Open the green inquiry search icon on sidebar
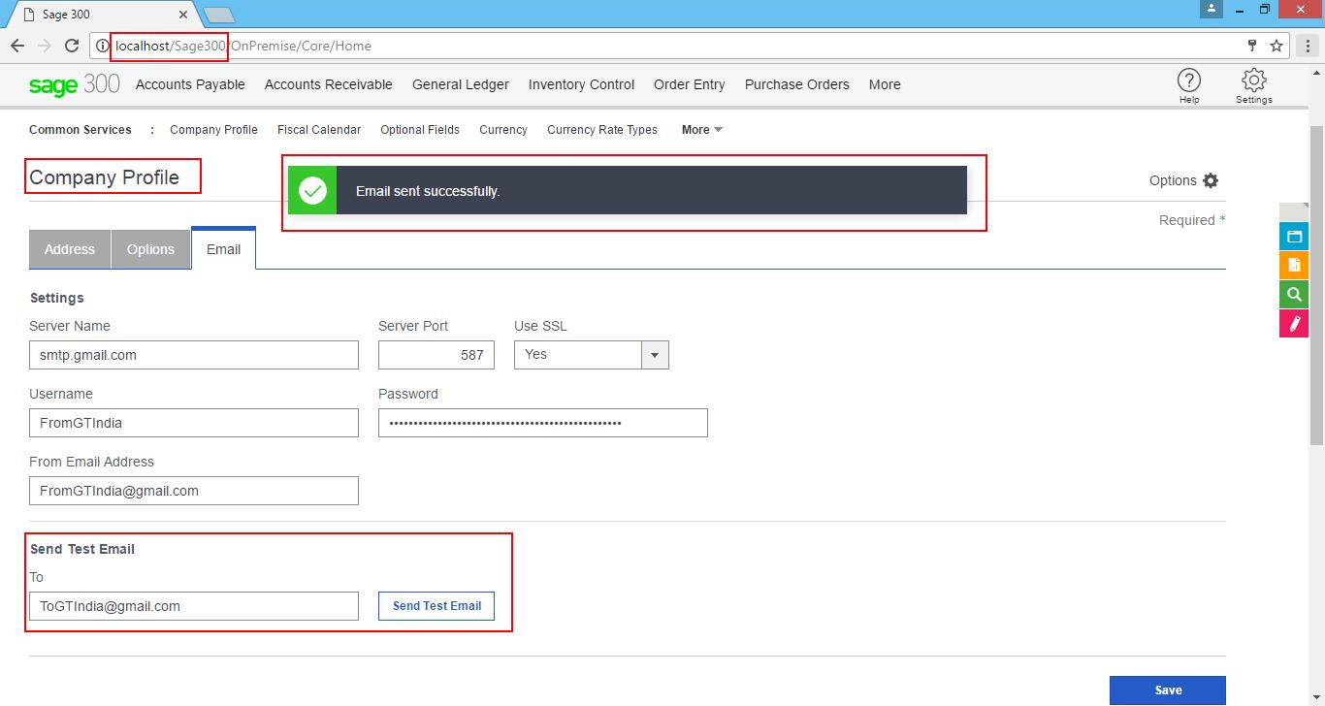Image resolution: width=1325 pixels, height=706 pixels. 1294,294
